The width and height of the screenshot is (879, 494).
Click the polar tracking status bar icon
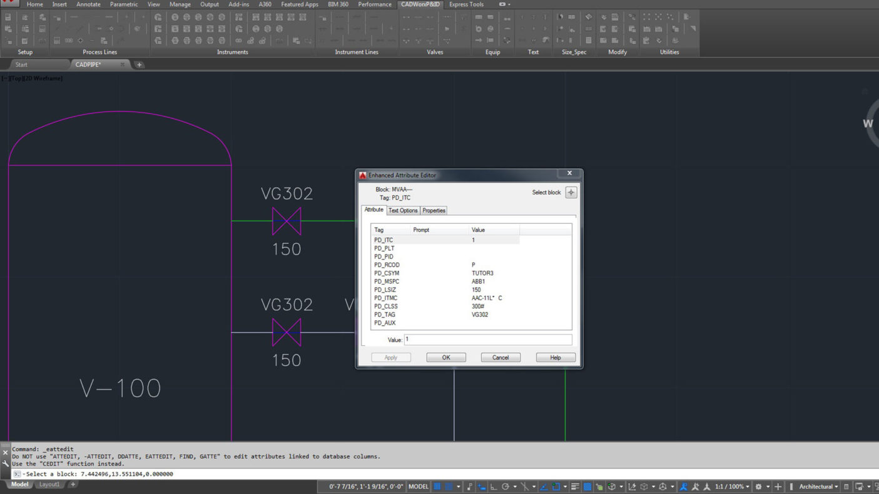[x=506, y=486]
